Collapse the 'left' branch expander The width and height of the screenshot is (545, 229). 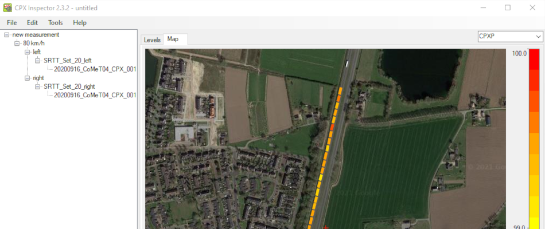(x=28, y=52)
